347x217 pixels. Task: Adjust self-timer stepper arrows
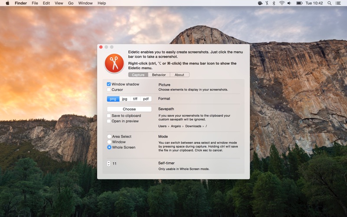(108, 164)
